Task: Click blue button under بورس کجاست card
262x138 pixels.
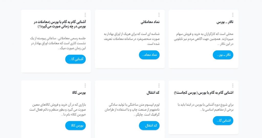Action: [223, 121]
